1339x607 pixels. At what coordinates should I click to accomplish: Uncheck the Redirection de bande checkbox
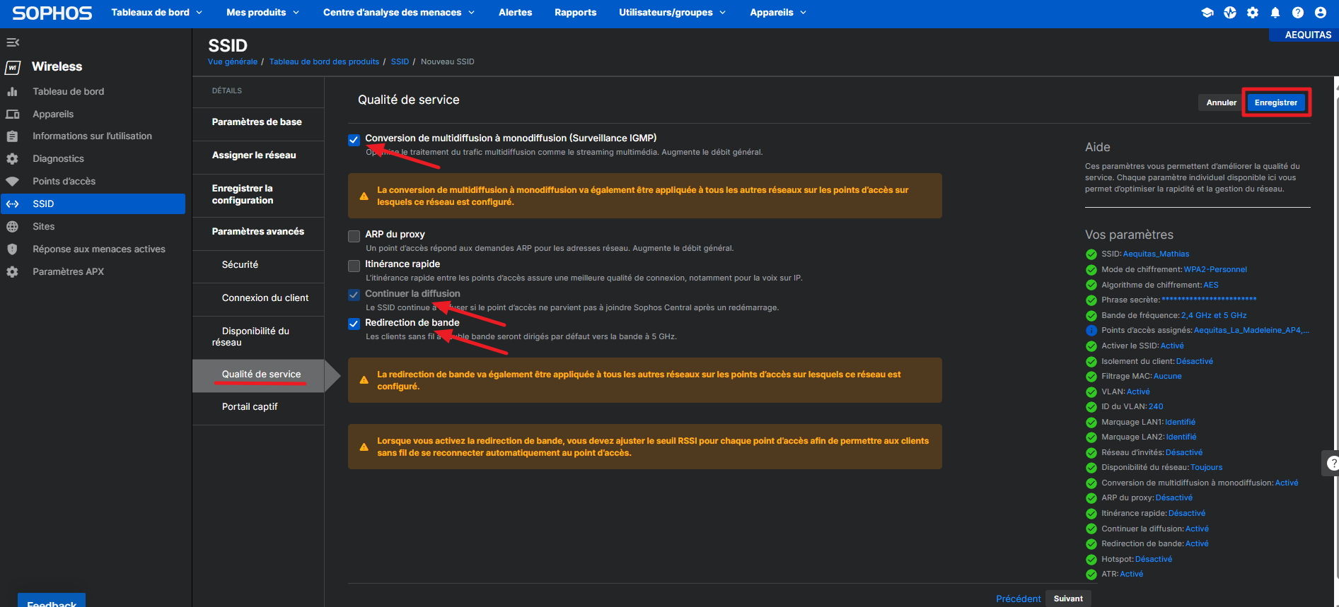pos(354,324)
